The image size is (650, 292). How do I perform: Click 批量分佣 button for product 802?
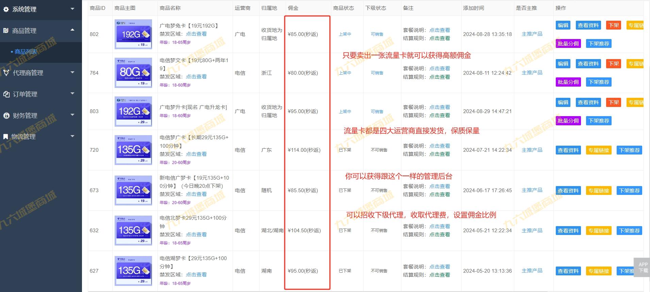pyautogui.click(x=568, y=43)
